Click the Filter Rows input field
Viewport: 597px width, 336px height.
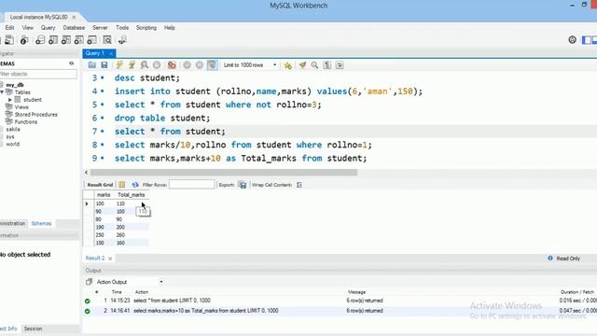coord(192,185)
